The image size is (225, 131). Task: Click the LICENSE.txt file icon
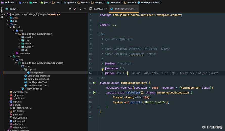(x=11, y=111)
